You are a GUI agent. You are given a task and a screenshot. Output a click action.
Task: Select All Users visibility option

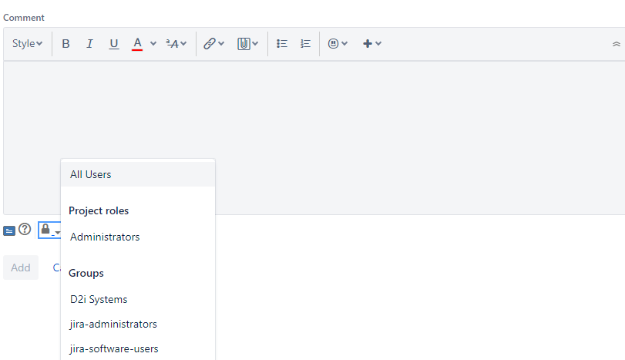(x=138, y=174)
